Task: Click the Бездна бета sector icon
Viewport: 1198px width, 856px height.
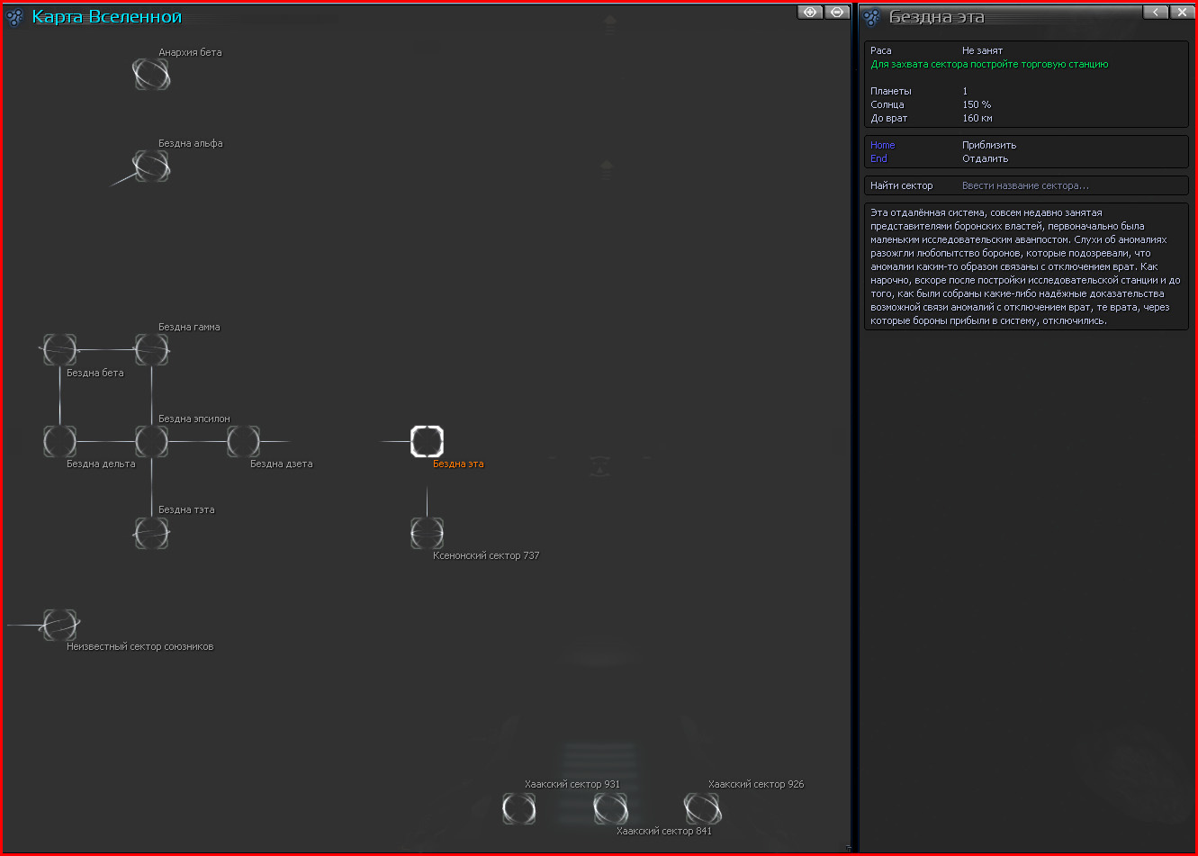Action: [x=59, y=349]
